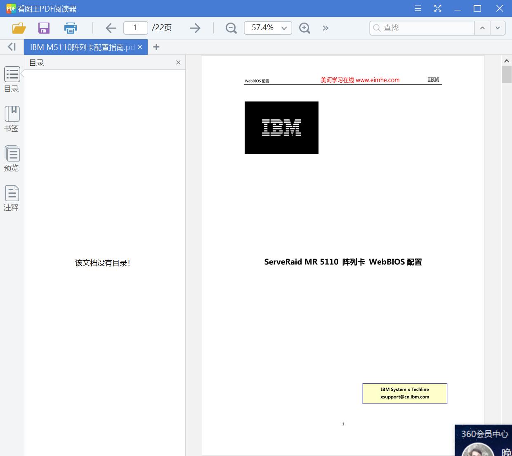512x456 pixels.
Task: Close the 目录 panel with its × button
Action: [178, 62]
